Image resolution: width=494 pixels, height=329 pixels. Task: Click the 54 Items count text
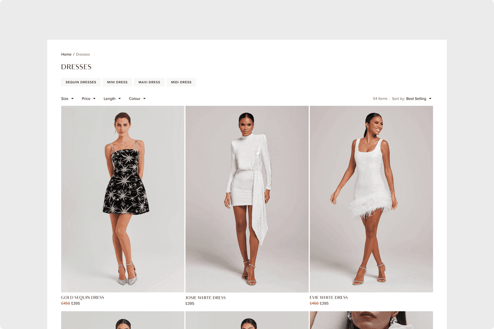tap(380, 99)
